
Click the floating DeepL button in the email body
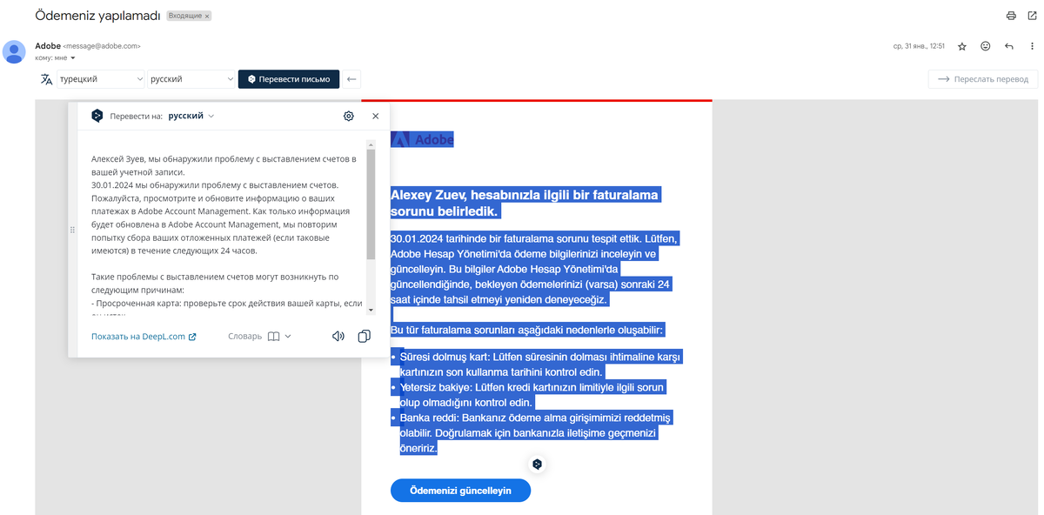tap(537, 464)
